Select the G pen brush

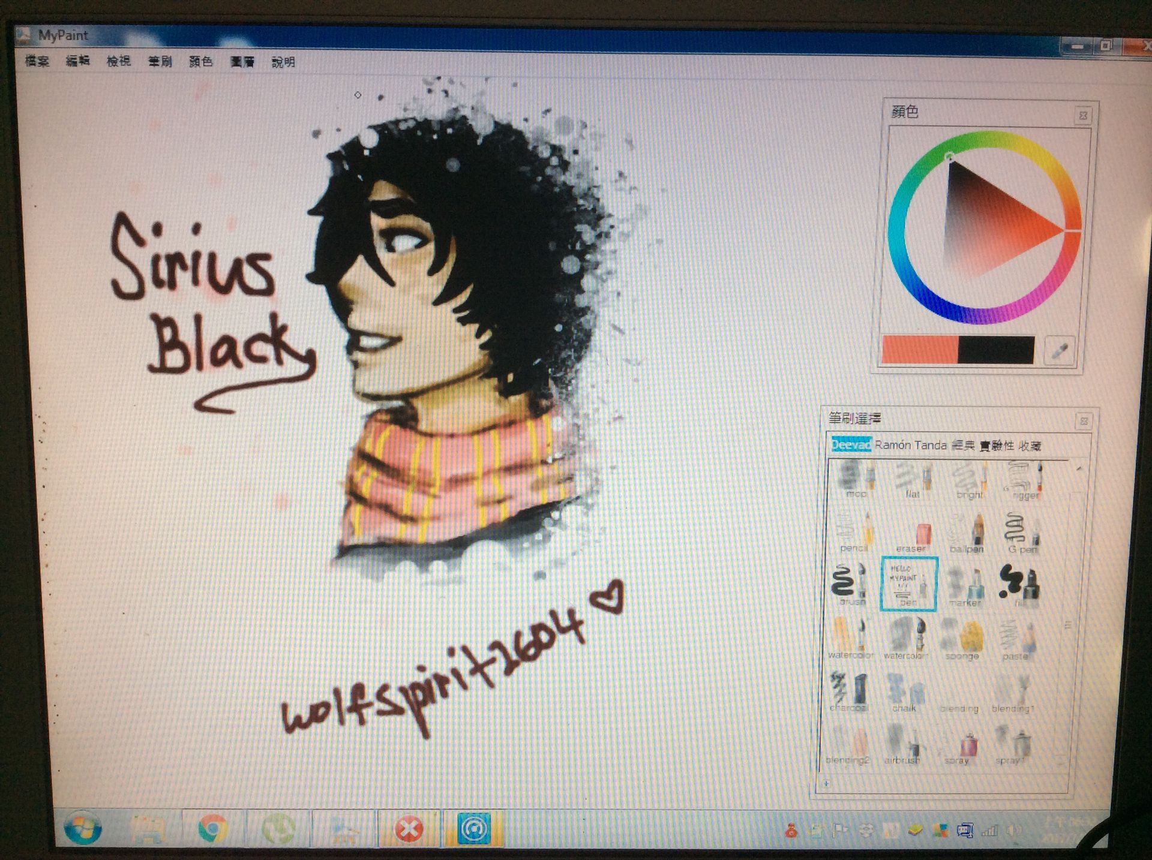[x=1021, y=533]
